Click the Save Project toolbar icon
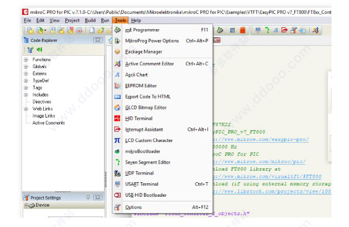The height and width of the screenshot is (227, 349). pyautogui.click(x=52, y=30)
